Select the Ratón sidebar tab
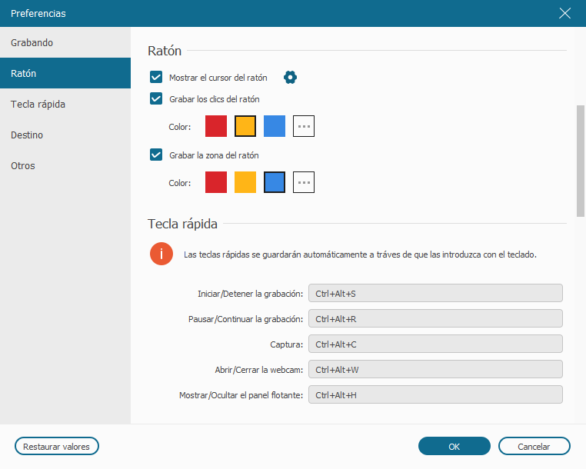Image resolution: width=586 pixels, height=469 pixels. coord(65,73)
